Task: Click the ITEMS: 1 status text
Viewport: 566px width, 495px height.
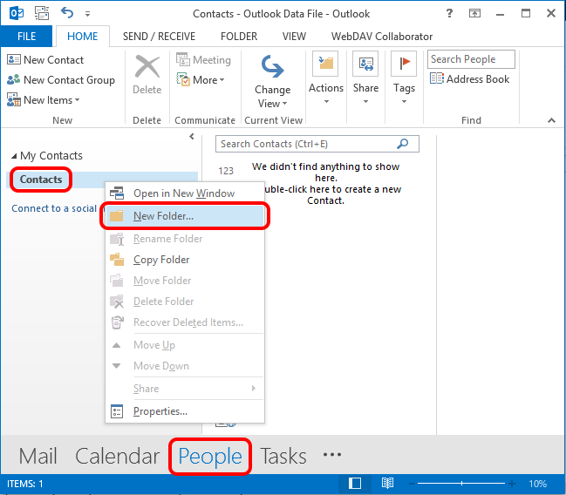Action: pyautogui.click(x=25, y=484)
